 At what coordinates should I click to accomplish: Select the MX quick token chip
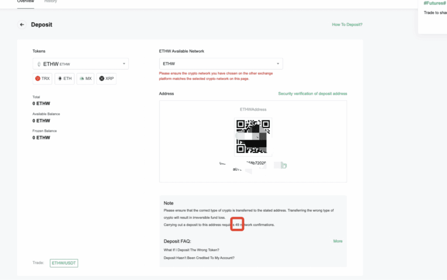(x=86, y=79)
